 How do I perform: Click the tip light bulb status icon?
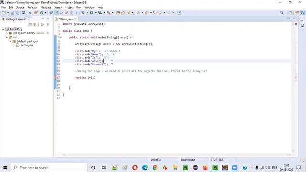click(303, 160)
